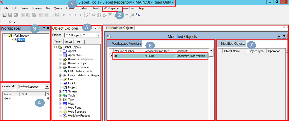Sort descending with the Z-A icon

[104, 15]
